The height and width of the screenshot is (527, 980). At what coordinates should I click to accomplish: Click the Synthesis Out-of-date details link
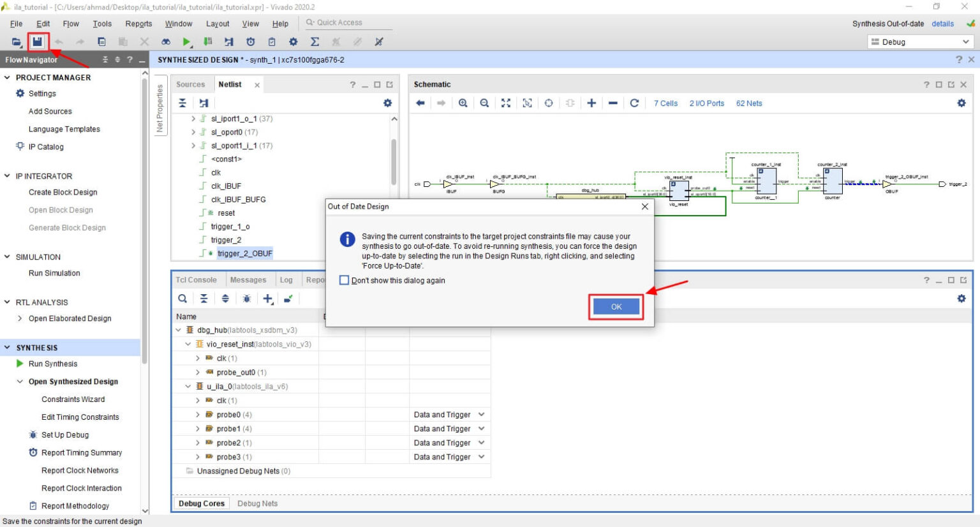coord(942,24)
